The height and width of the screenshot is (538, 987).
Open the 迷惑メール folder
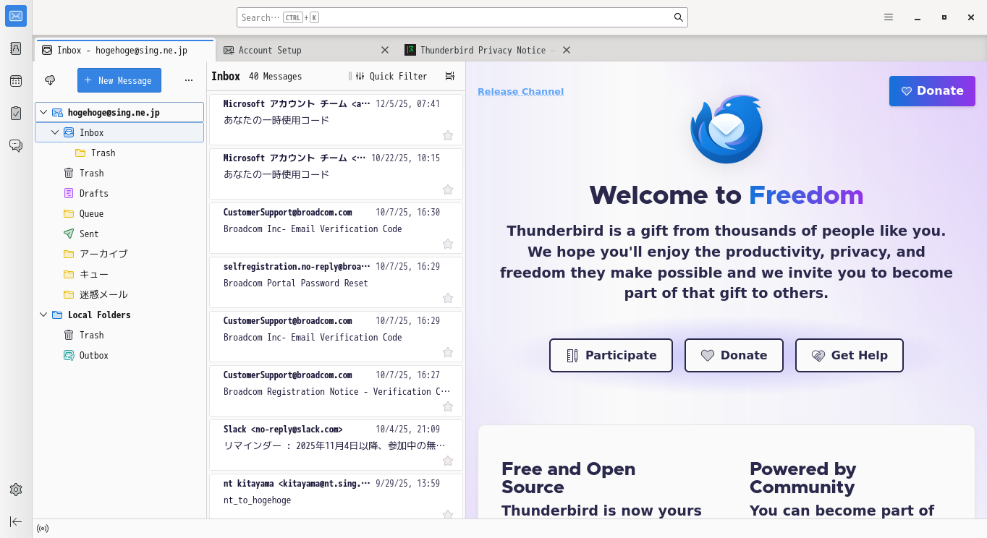tap(119, 294)
